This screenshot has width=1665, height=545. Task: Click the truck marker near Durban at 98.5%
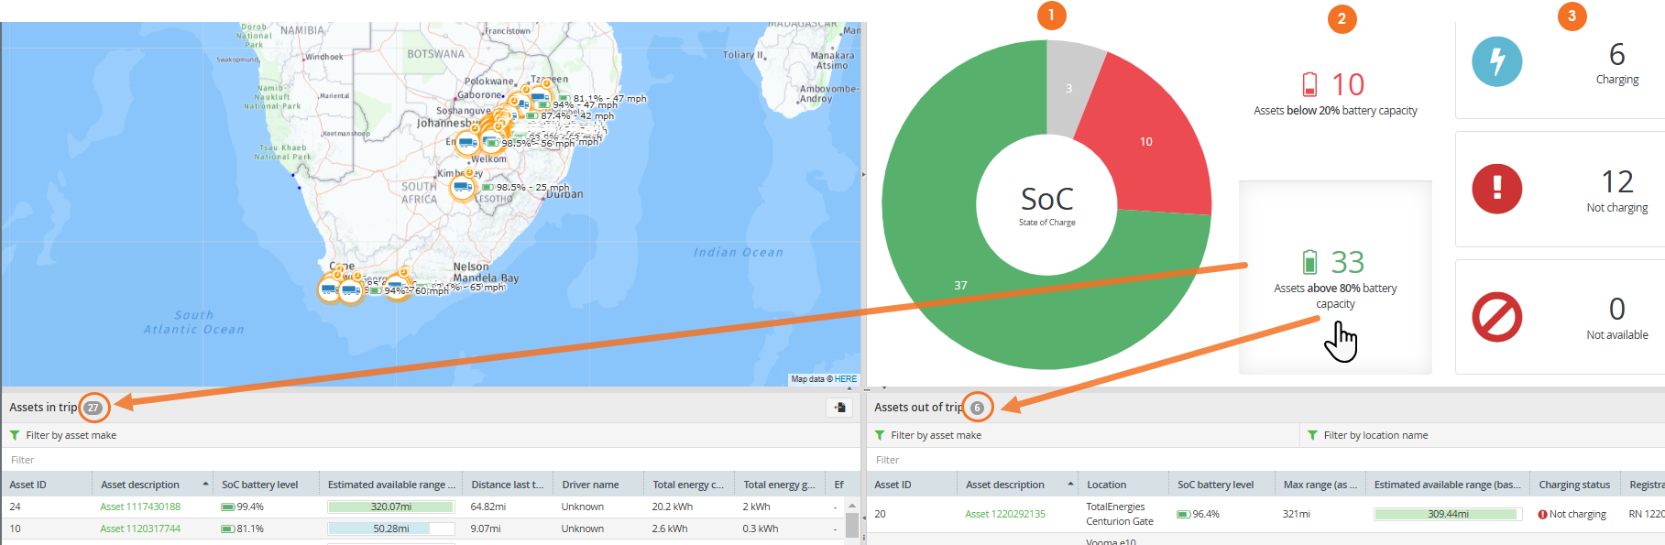coord(463,188)
